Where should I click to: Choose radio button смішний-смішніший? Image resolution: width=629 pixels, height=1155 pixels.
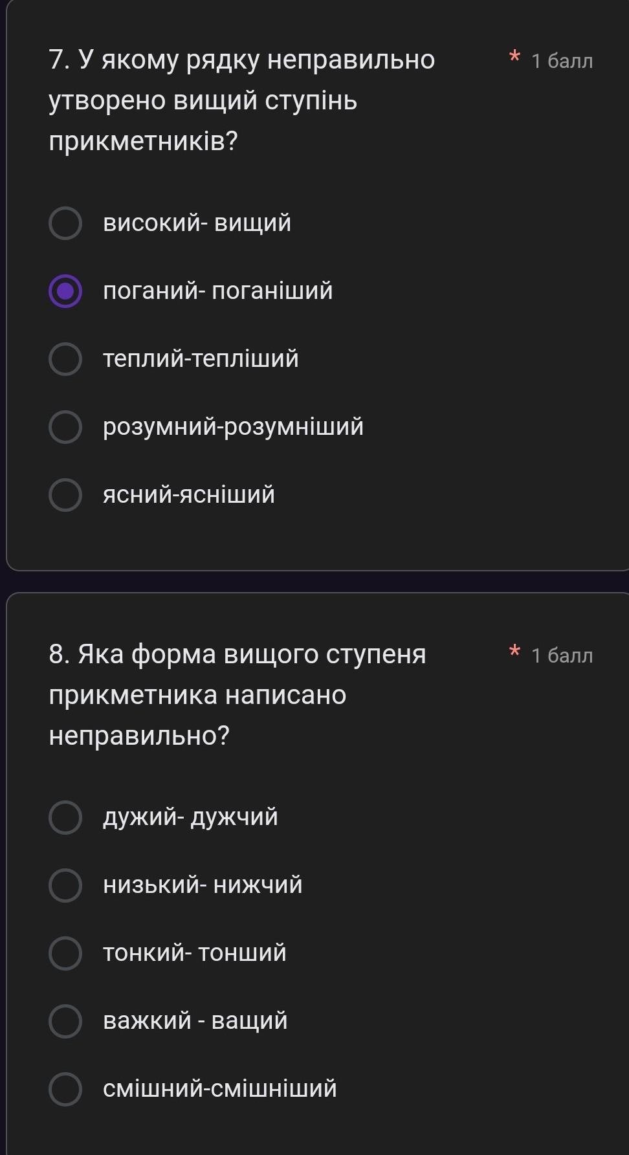tap(65, 1089)
